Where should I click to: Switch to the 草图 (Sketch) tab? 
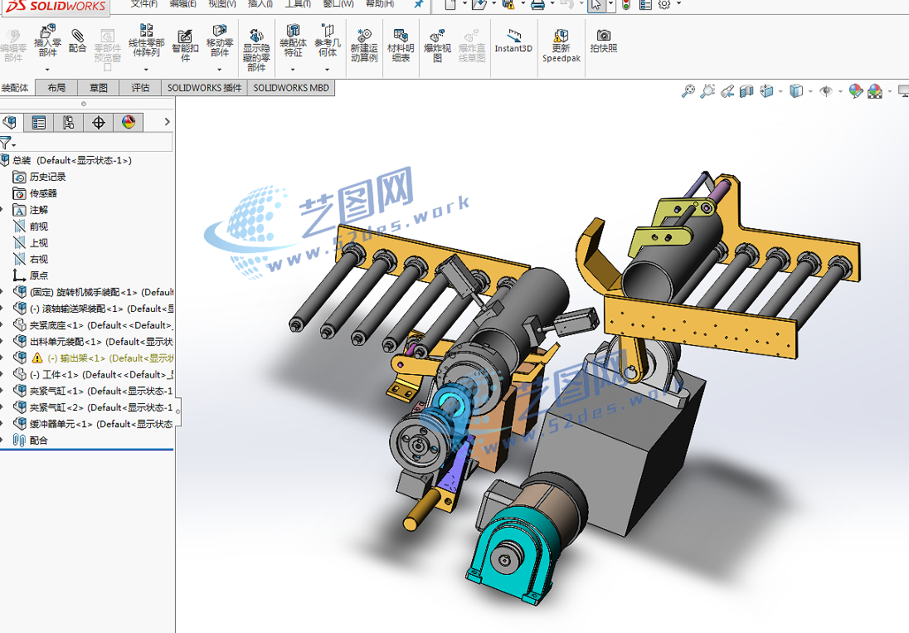pyautogui.click(x=99, y=88)
